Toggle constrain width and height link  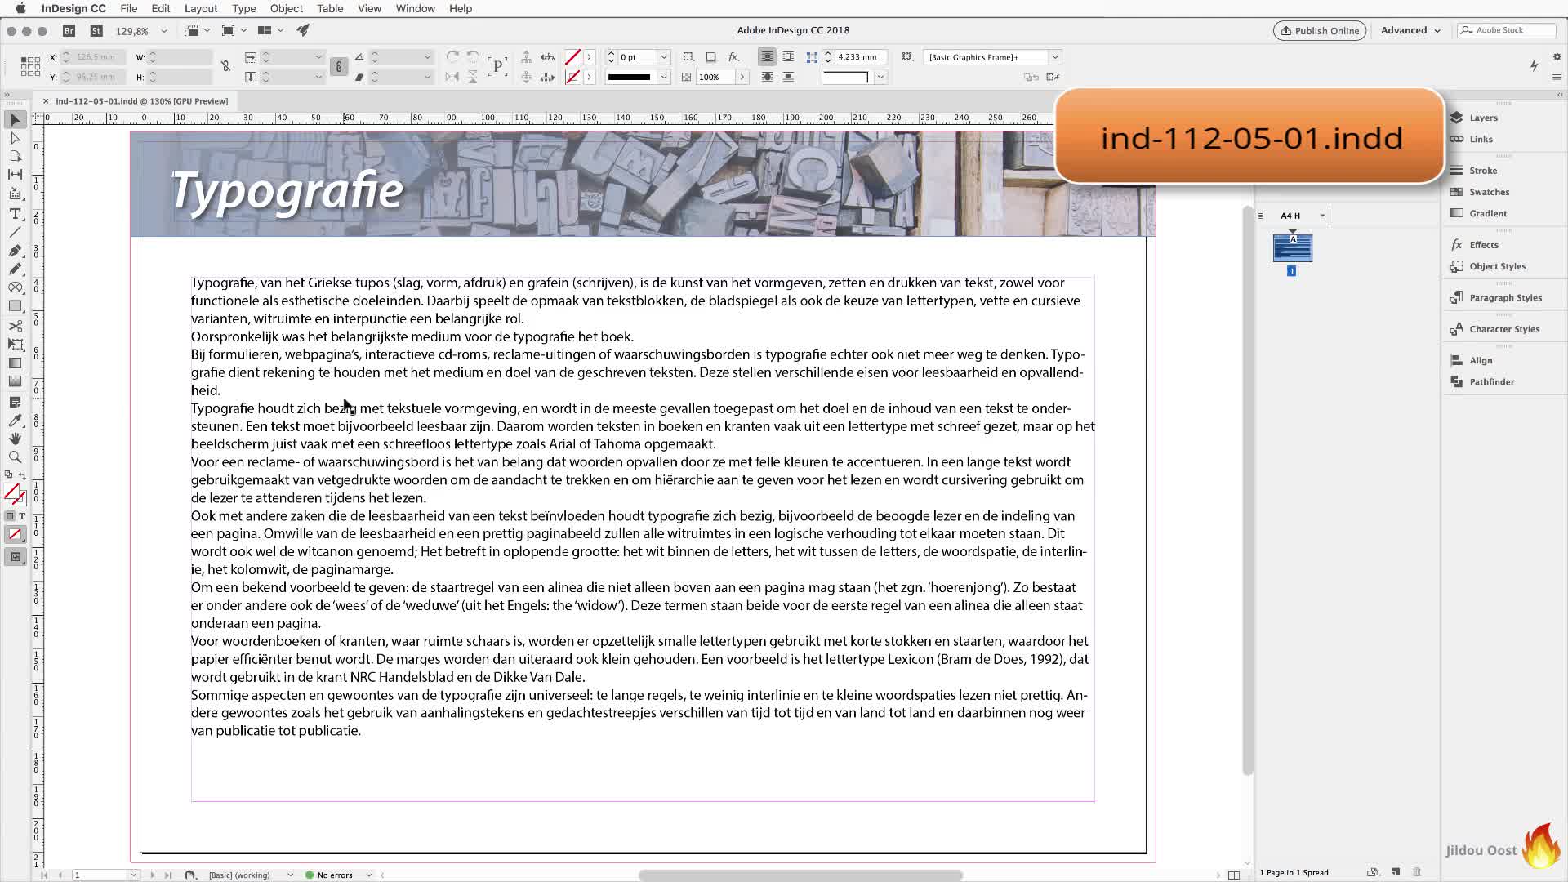(x=225, y=66)
